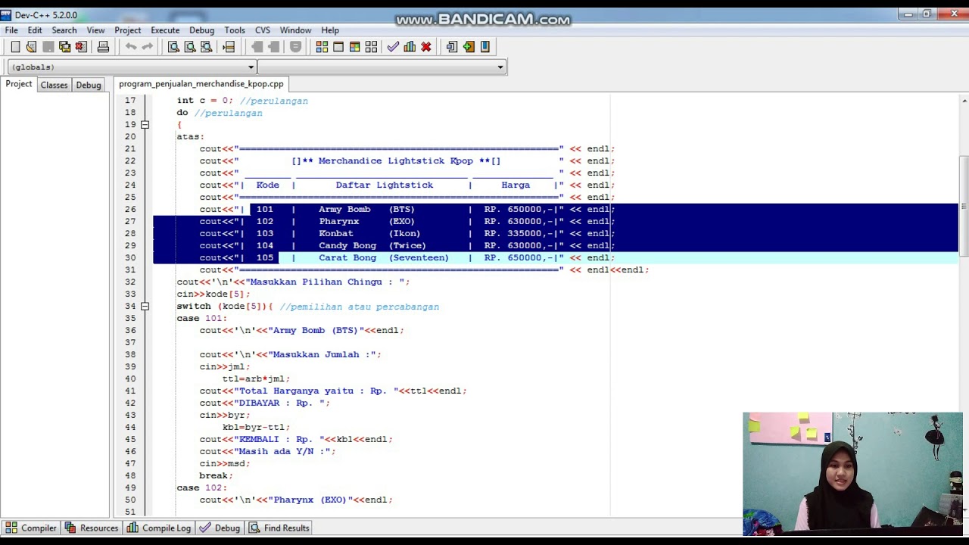This screenshot has width=969, height=545.
Task: Open the CVS menu
Action: pyautogui.click(x=263, y=30)
